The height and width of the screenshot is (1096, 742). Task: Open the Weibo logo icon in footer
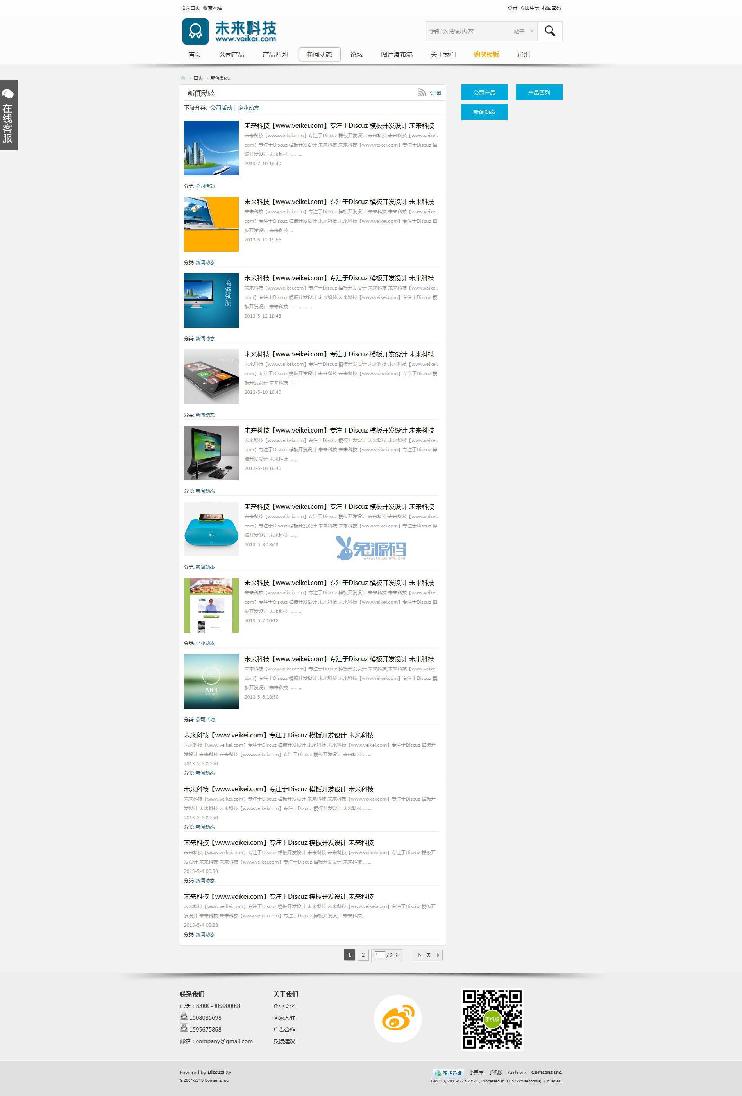tap(398, 1019)
